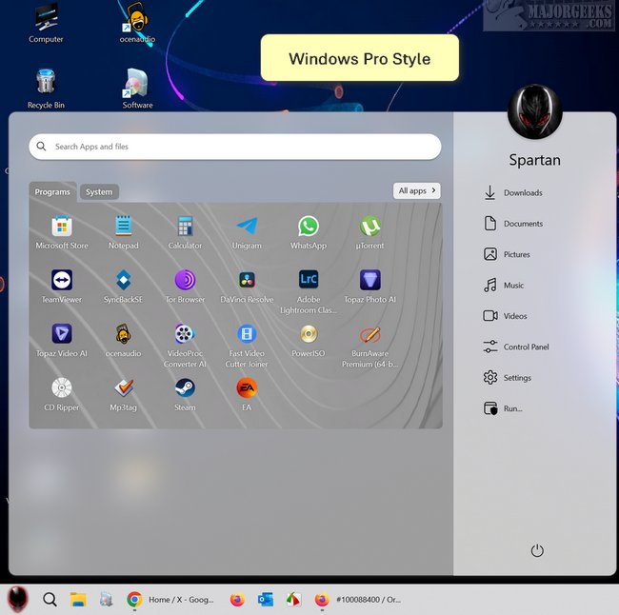Image resolution: width=619 pixels, height=615 pixels.
Task: Open Videos folder shortcut
Action: (x=505, y=316)
